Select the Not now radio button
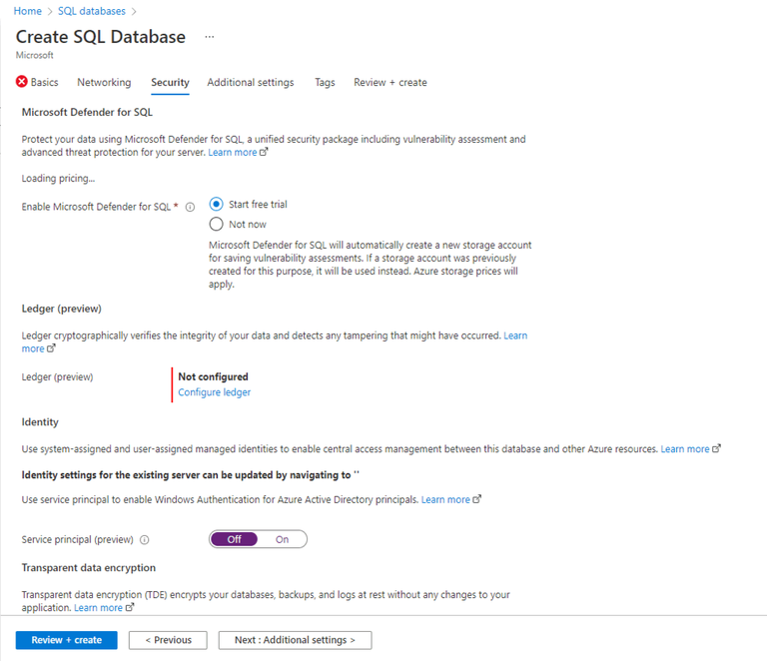The height and width of the screenshot is (661, 767). (x=216, y=225)
